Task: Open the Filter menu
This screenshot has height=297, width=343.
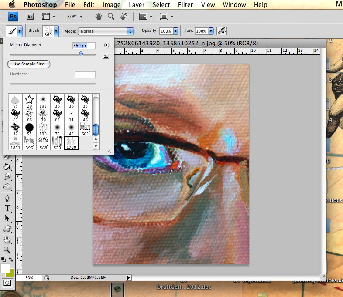Action: (185, 5)
